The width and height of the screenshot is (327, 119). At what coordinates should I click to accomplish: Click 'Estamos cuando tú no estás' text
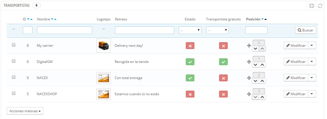(137, 94)
